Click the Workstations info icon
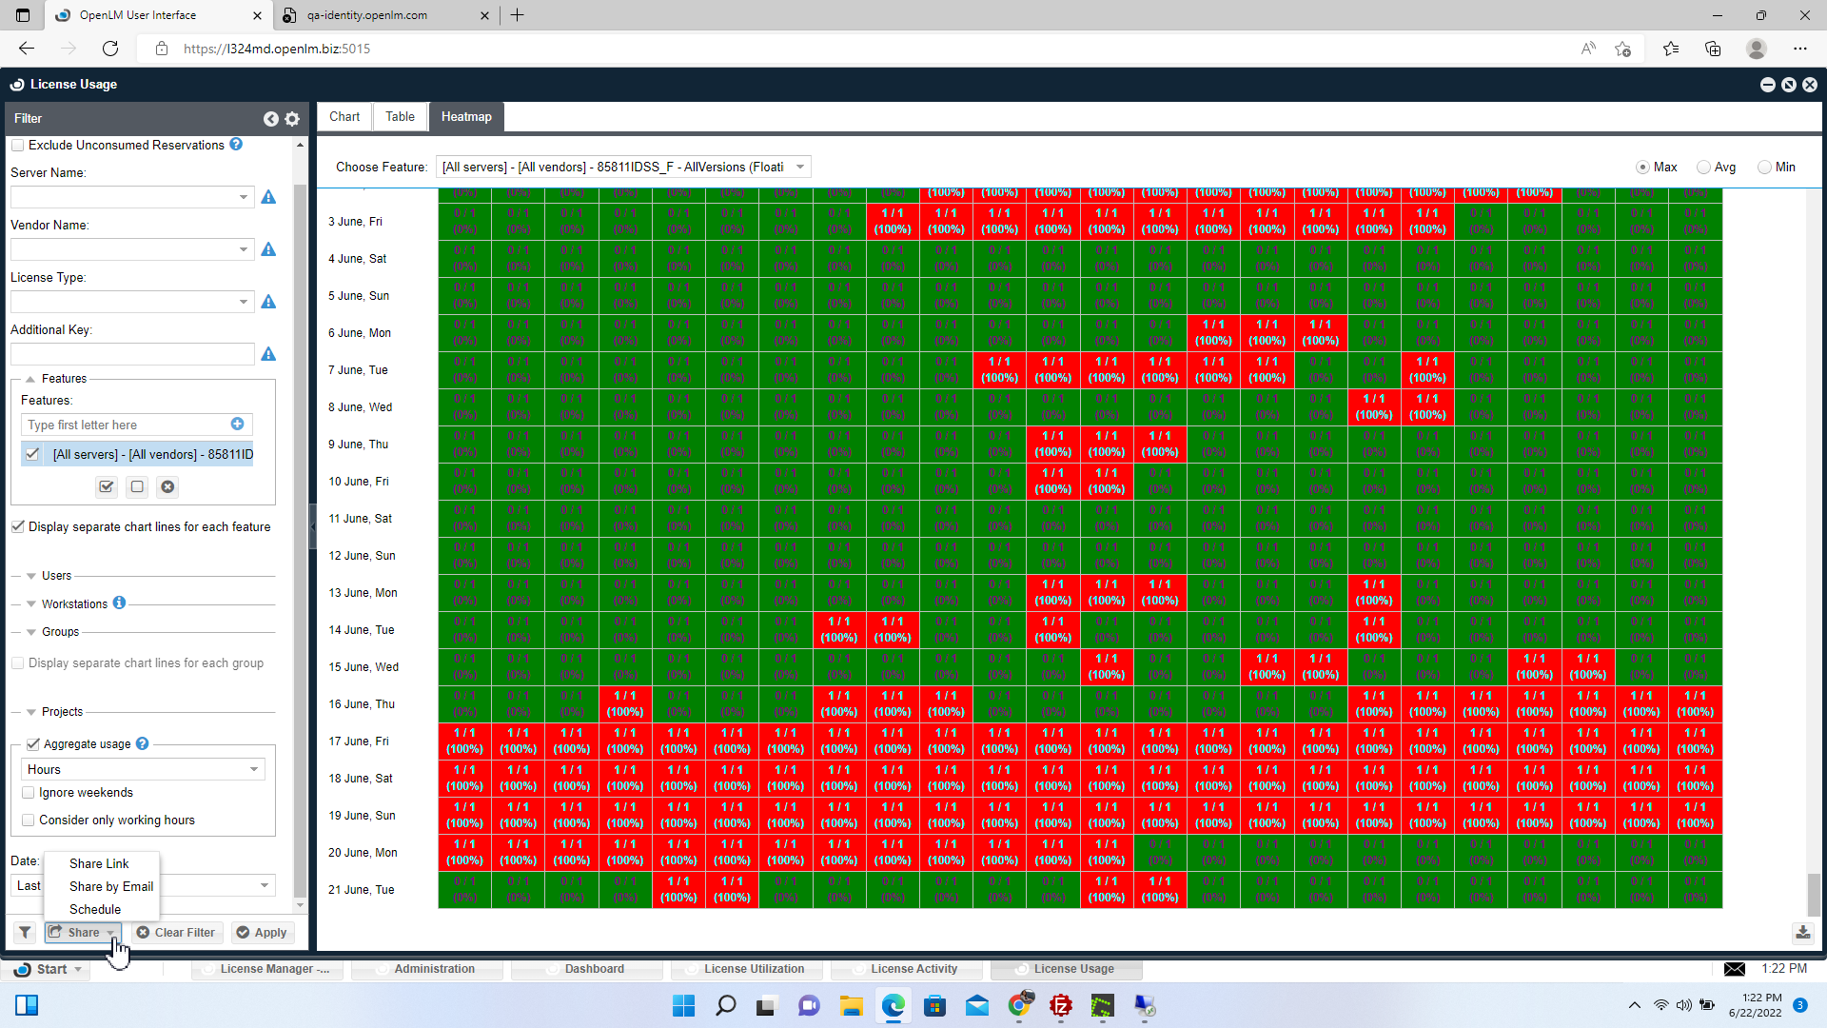This screenshot has height=1028, width=1827. click(x=119, y=603)
